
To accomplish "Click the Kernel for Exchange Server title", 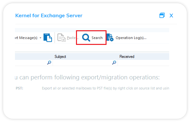I will click(49, 16).
